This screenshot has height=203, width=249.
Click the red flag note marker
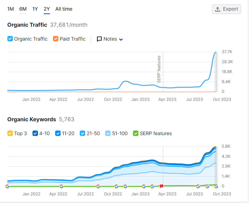point(162,186)
